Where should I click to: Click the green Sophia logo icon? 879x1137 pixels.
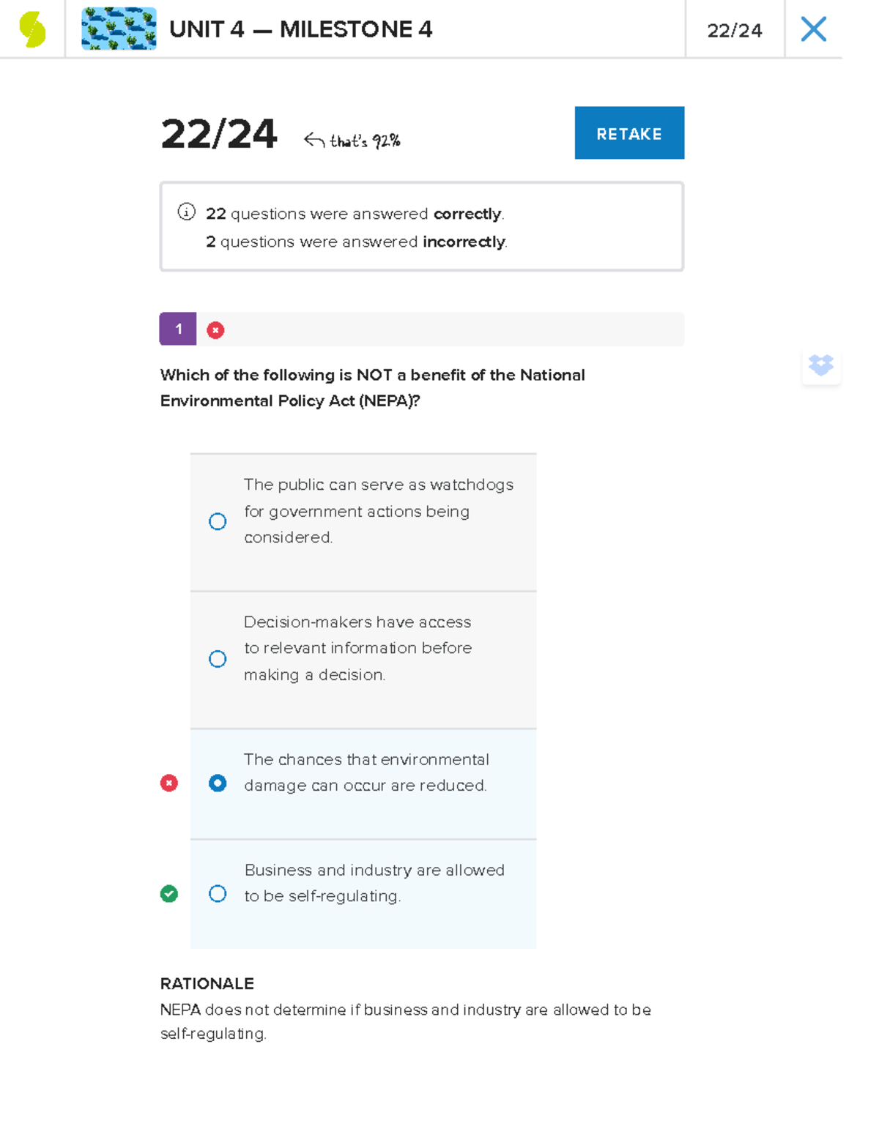click(x=32, y=29)
